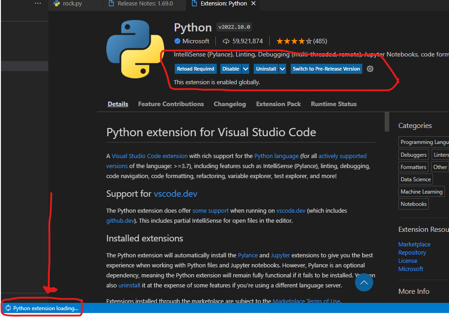
Task: Open the Marketplace resource link
Action: pyautogui.click(x=414, y=245)
